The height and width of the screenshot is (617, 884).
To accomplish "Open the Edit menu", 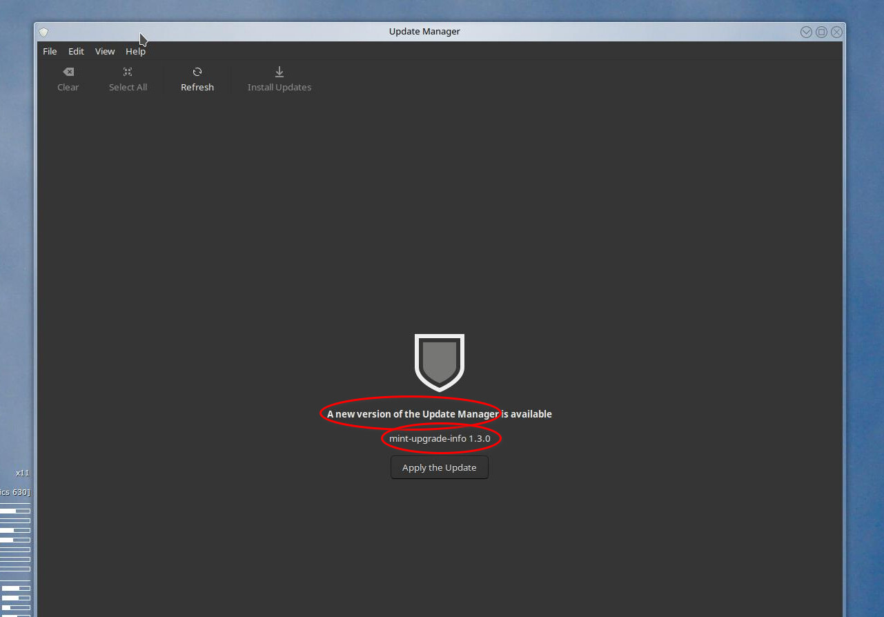I will [76, 51].
